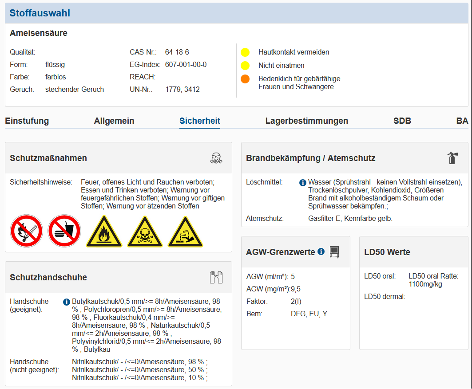This screenshot has width=472, height=389.
Task: Click the gas mask icon in Schutzmaßnahmen
Action: (x=216, y=158)
